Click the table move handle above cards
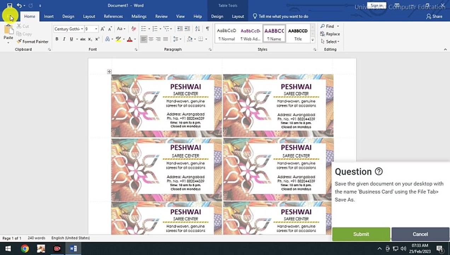This screenshot has height=255, width=450. coord(109,72)
